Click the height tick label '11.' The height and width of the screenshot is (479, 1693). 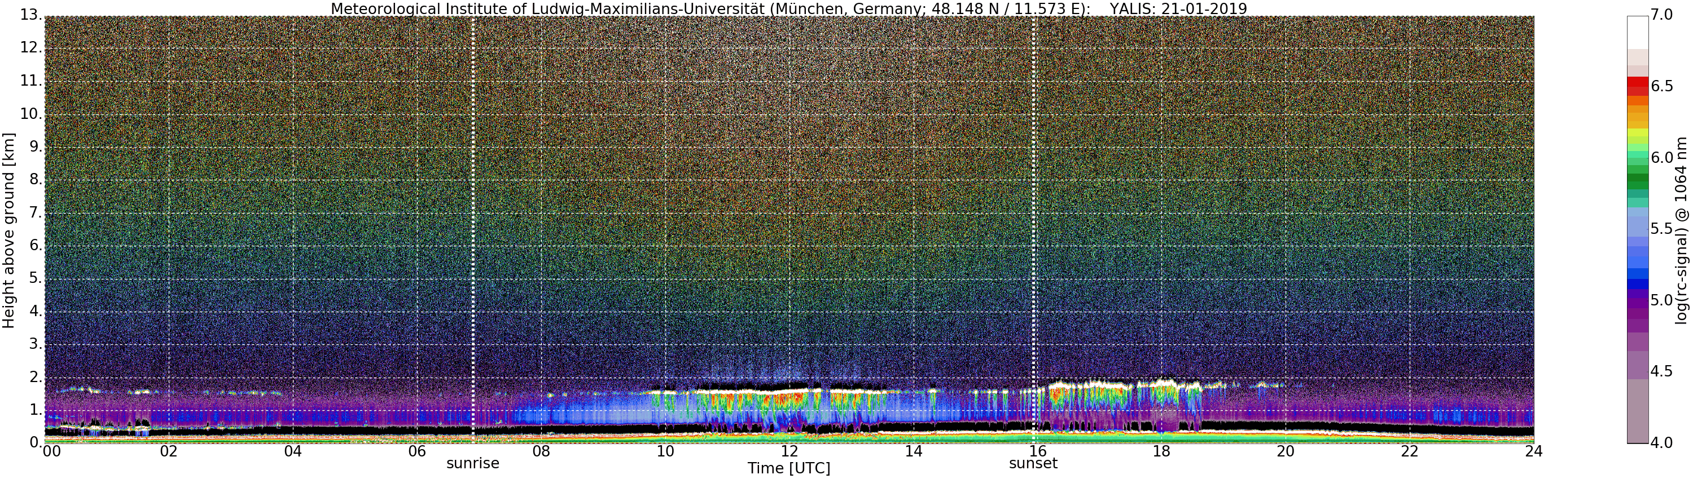[x=30, y=81]
